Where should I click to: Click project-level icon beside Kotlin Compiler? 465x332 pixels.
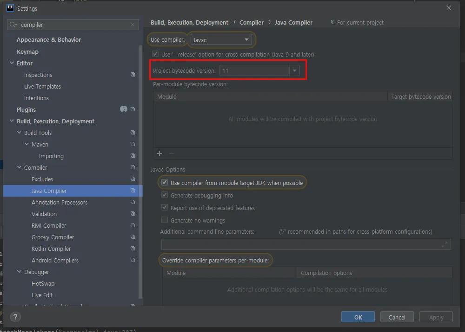pyautogui.click(x=133, y=249)
